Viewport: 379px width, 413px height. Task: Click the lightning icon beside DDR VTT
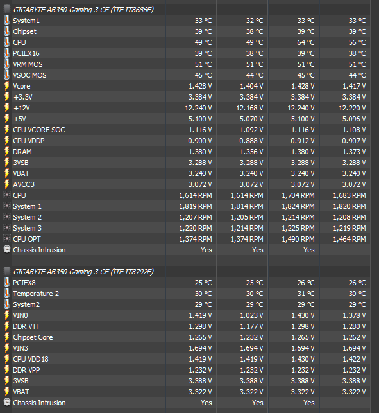pyautogui.click(x=7, y=326)
